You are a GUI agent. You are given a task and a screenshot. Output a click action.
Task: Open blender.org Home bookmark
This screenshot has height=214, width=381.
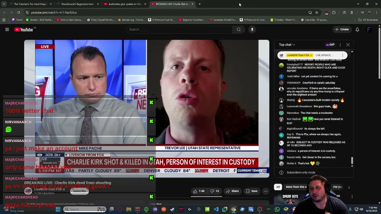[x=131, y=20]
